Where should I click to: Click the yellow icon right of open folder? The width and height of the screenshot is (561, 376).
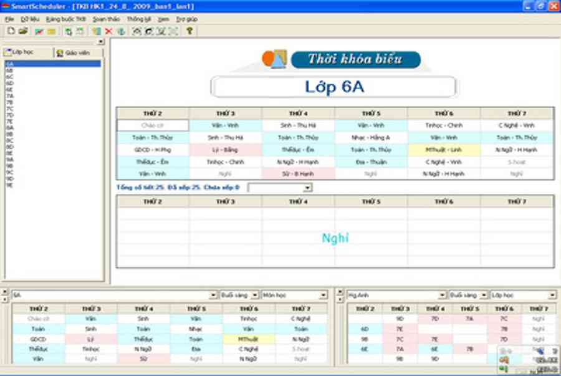coord(51,31)
